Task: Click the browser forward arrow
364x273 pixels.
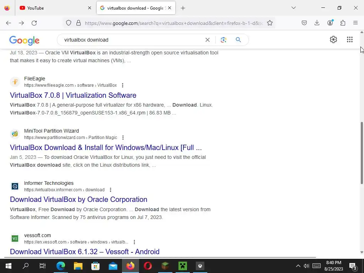Action: (x=21, y=23)
